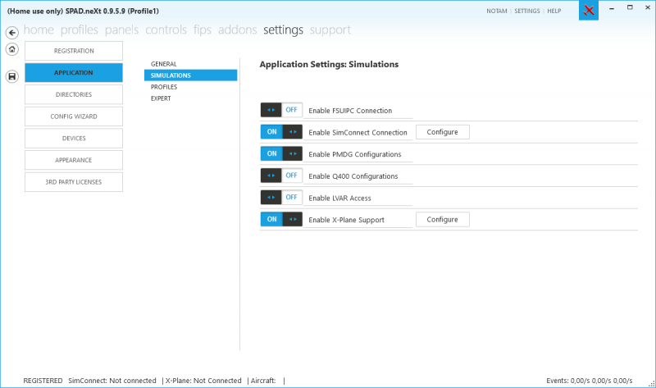Disable PMDG Configurations switch
The width and height of the screenshot is (656, 388).
(x=281, y=153)
